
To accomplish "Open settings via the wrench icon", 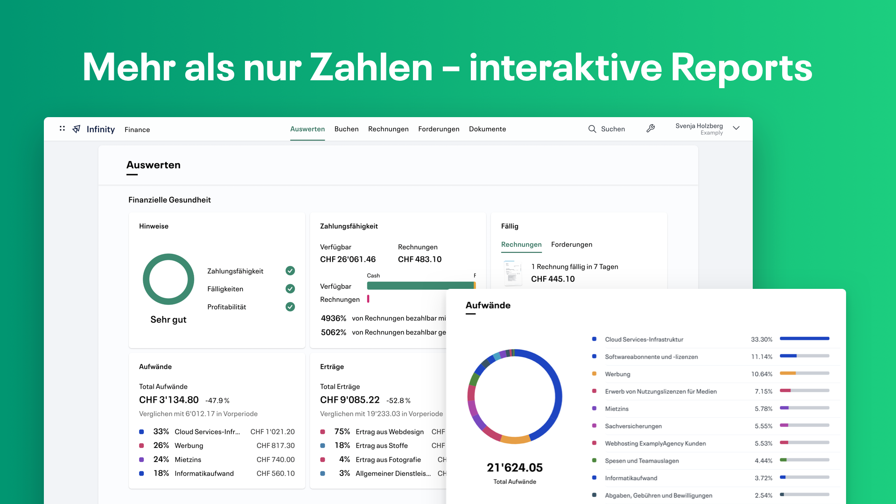I will [651, 128].
